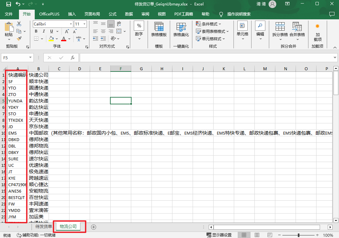Click the Cut scissors icon
Viewport: 339px width, 238px height.
coord(19,24)
